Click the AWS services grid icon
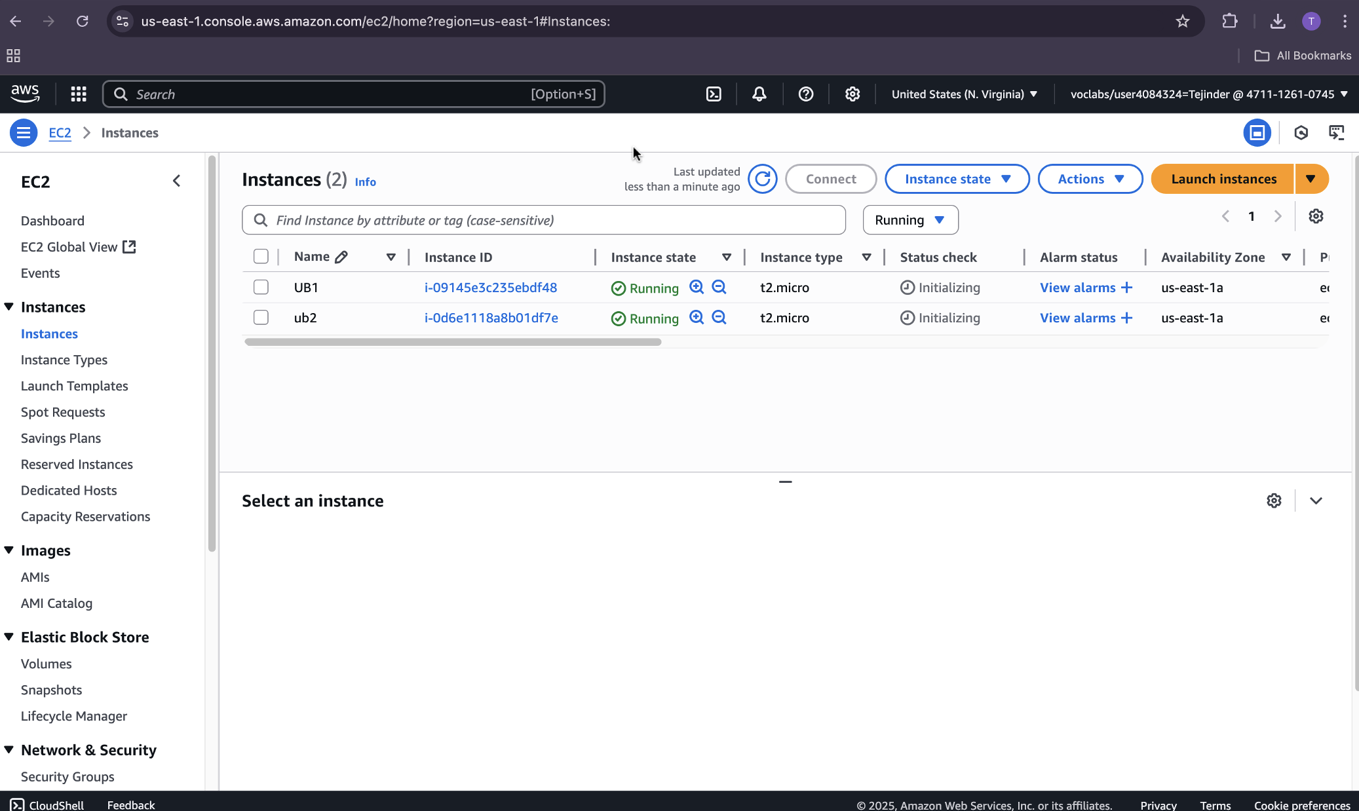 (x=79, y=94)
